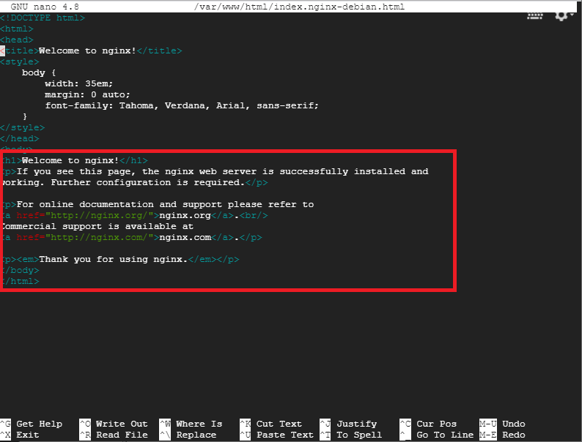Viewport: 582px width, 442px height.
Task: Click the file path in nano title bar
Action: (301, 7)
